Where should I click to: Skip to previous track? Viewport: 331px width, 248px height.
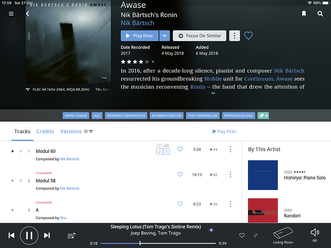(x=11, y=236)
